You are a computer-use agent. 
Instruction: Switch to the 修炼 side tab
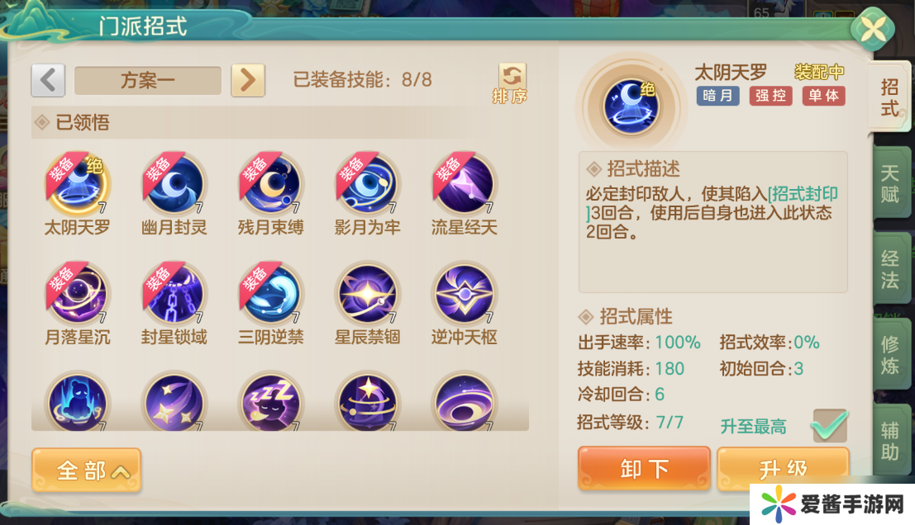(890, 354)
